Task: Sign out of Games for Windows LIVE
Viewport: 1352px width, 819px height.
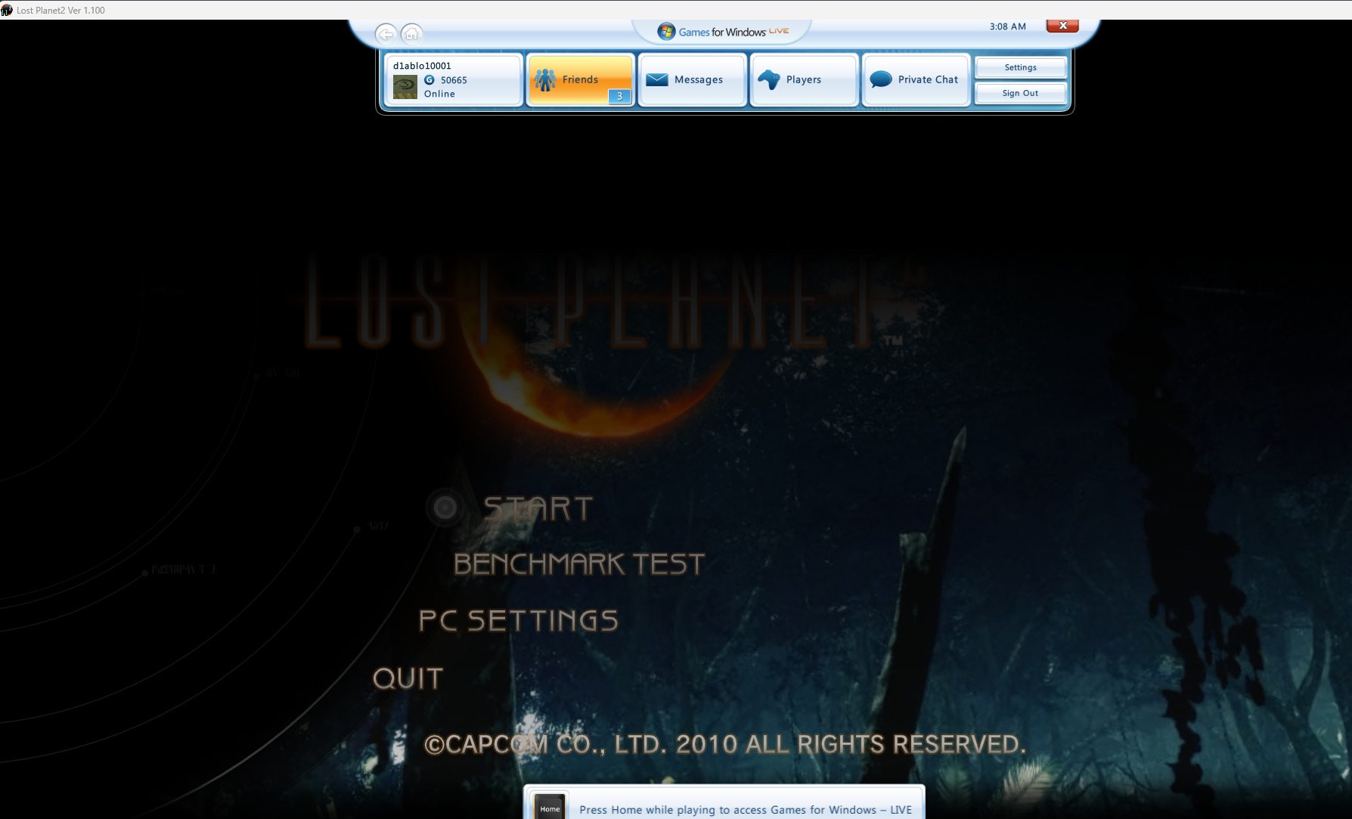Action: pos(1021,93)
